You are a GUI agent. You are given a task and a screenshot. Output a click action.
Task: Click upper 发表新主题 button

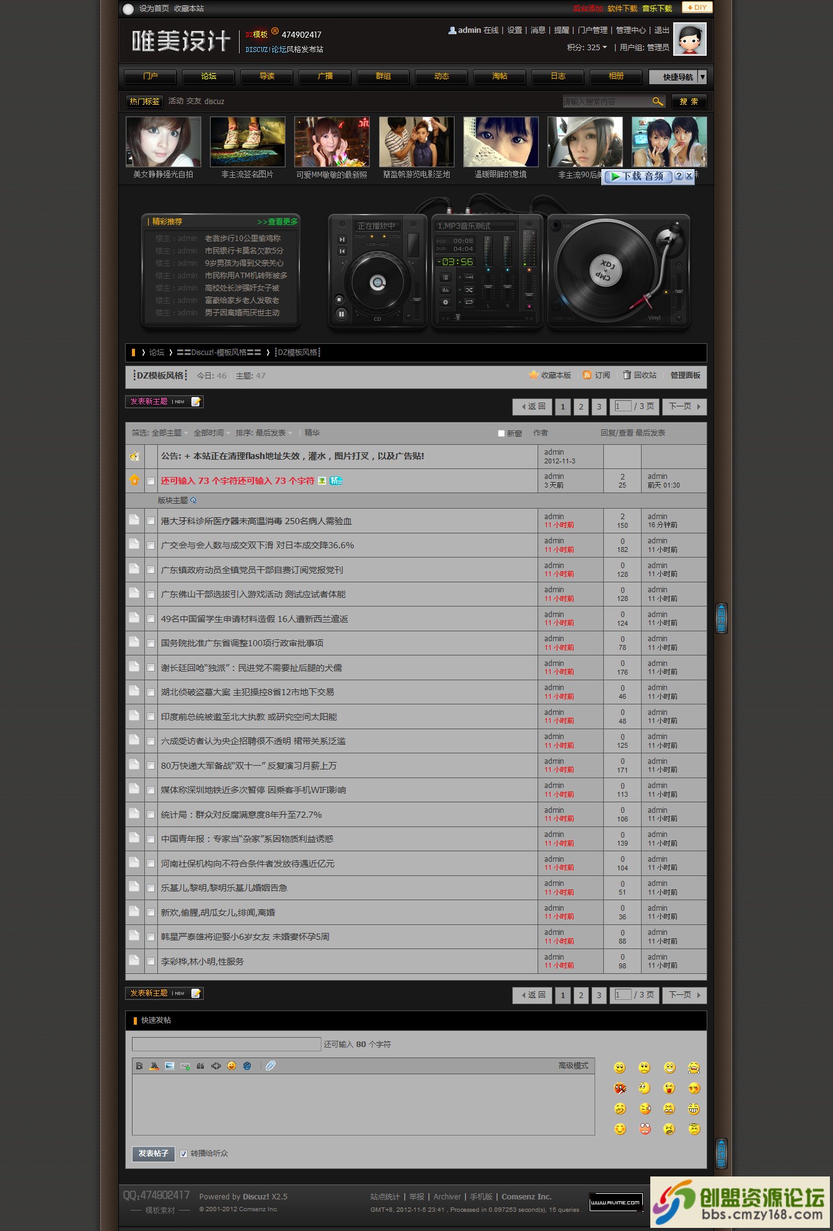click(x=164, y=401)
